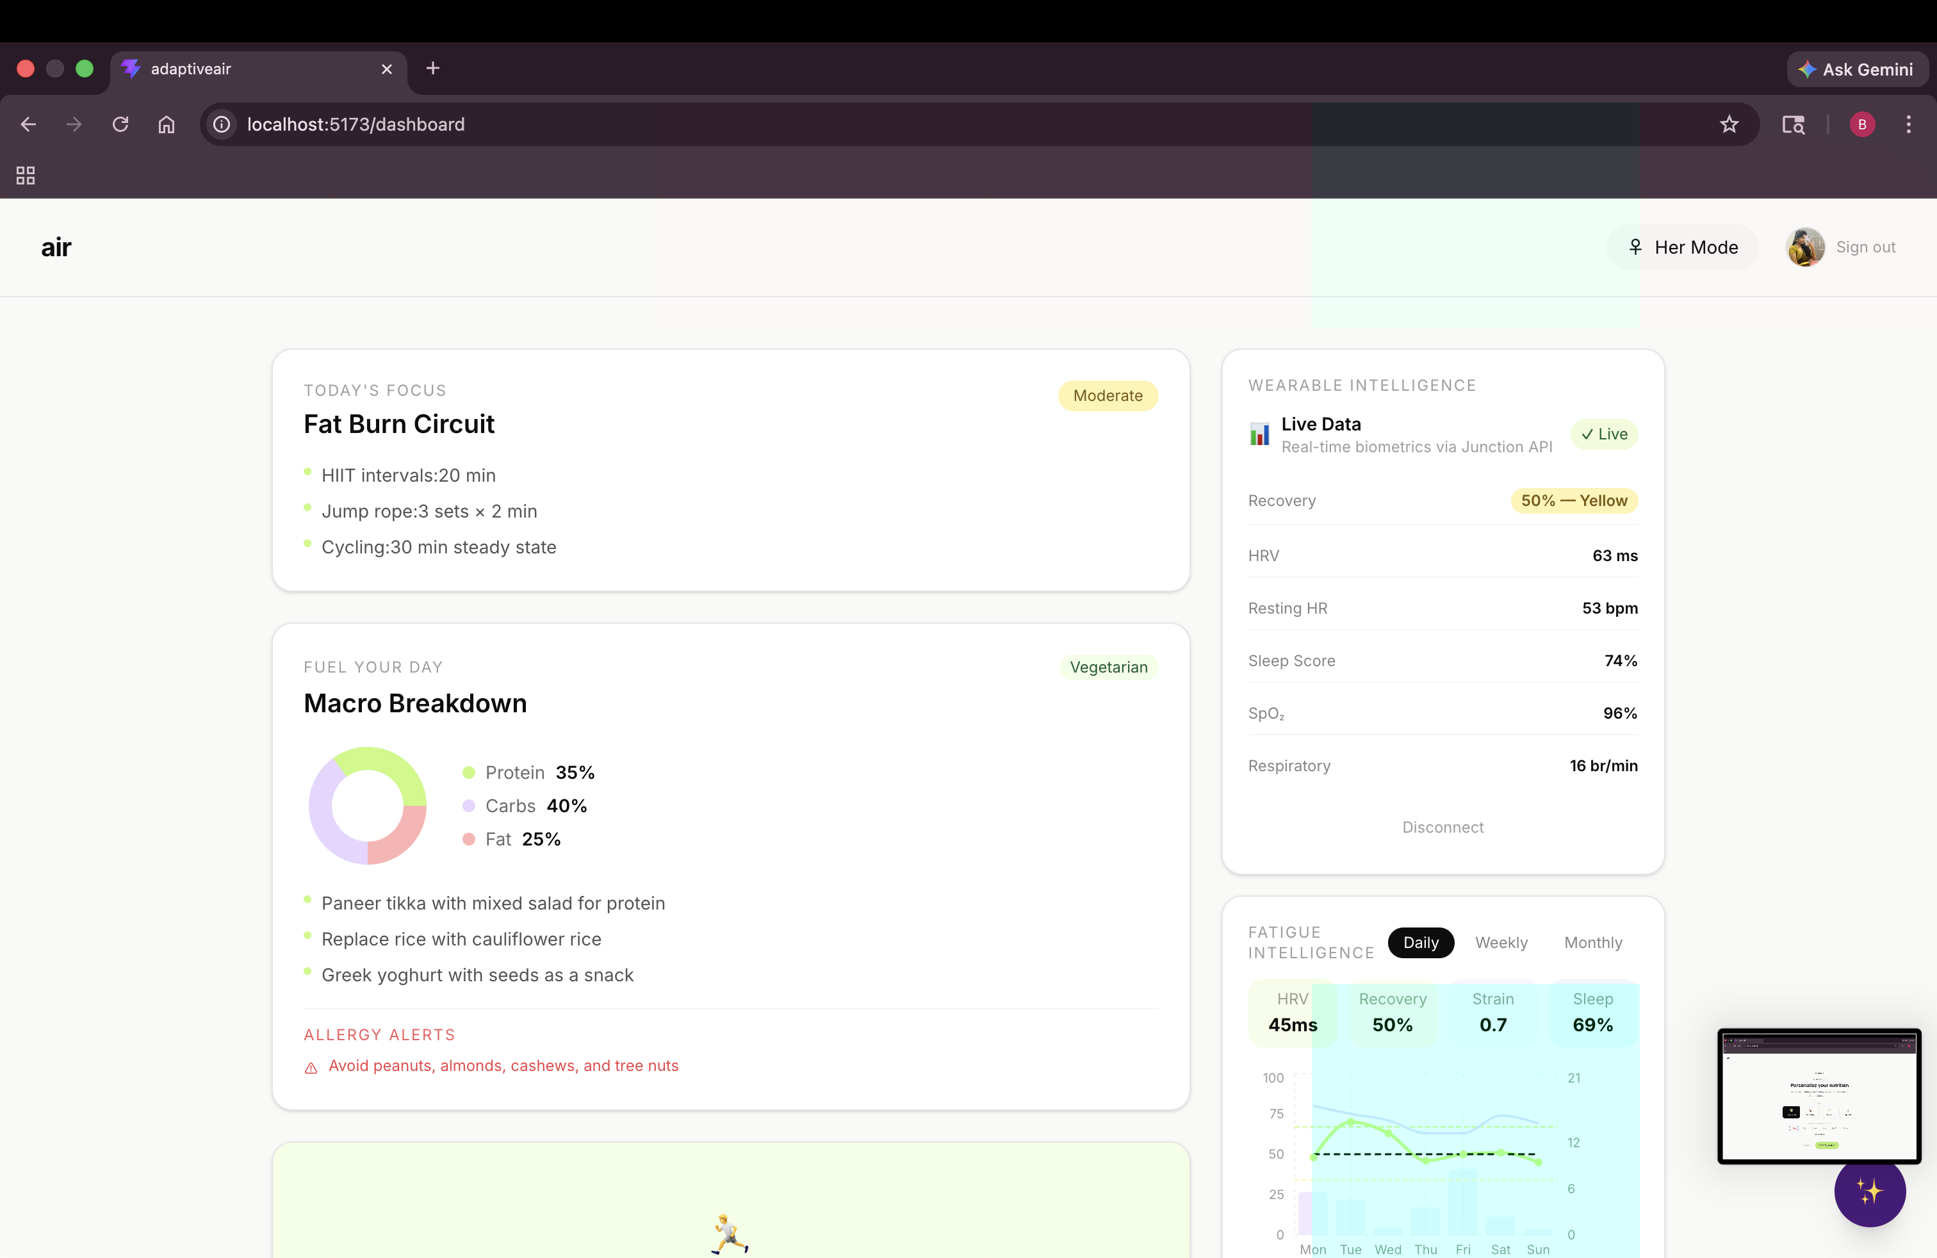1937x1258 pixels.
Task: View site information icon in address bar
Action: click(222, 124)
